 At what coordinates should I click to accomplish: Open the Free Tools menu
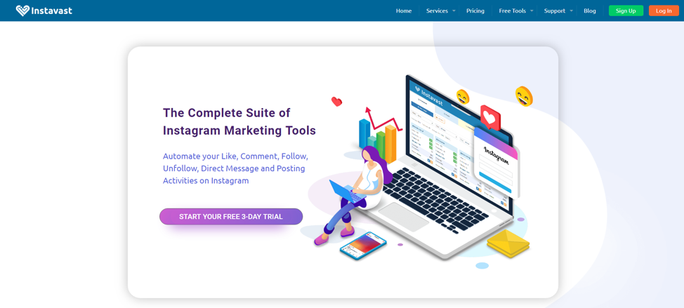pyautogui.click(x=513, y=11)
